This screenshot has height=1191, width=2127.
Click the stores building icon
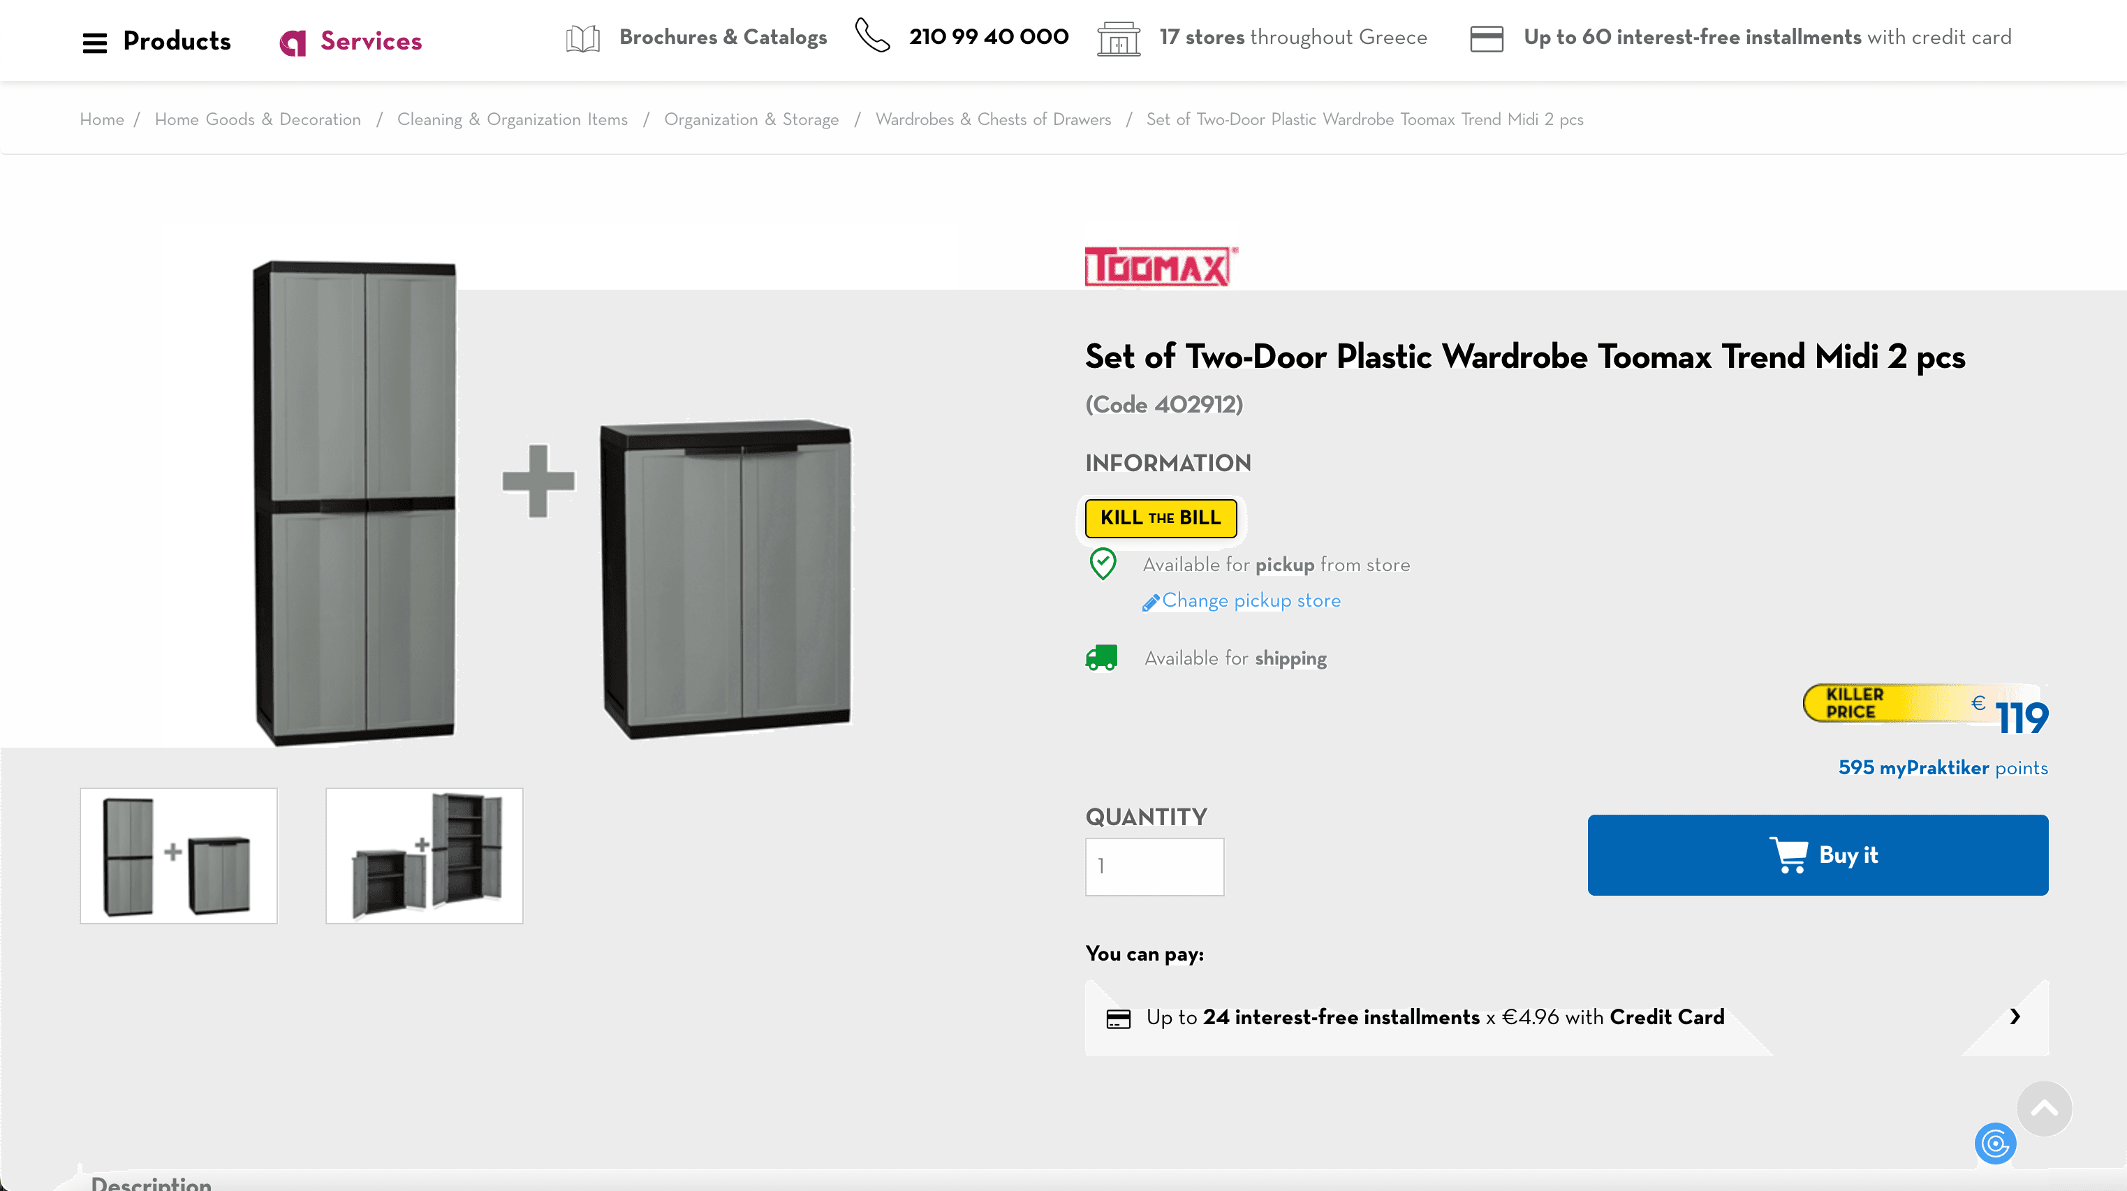click(x=1118, y=39)
